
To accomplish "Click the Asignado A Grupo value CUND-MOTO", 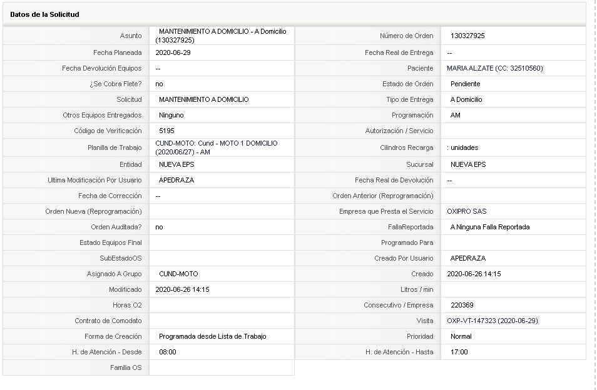I will pyautogui.click(x=178, y=274).
